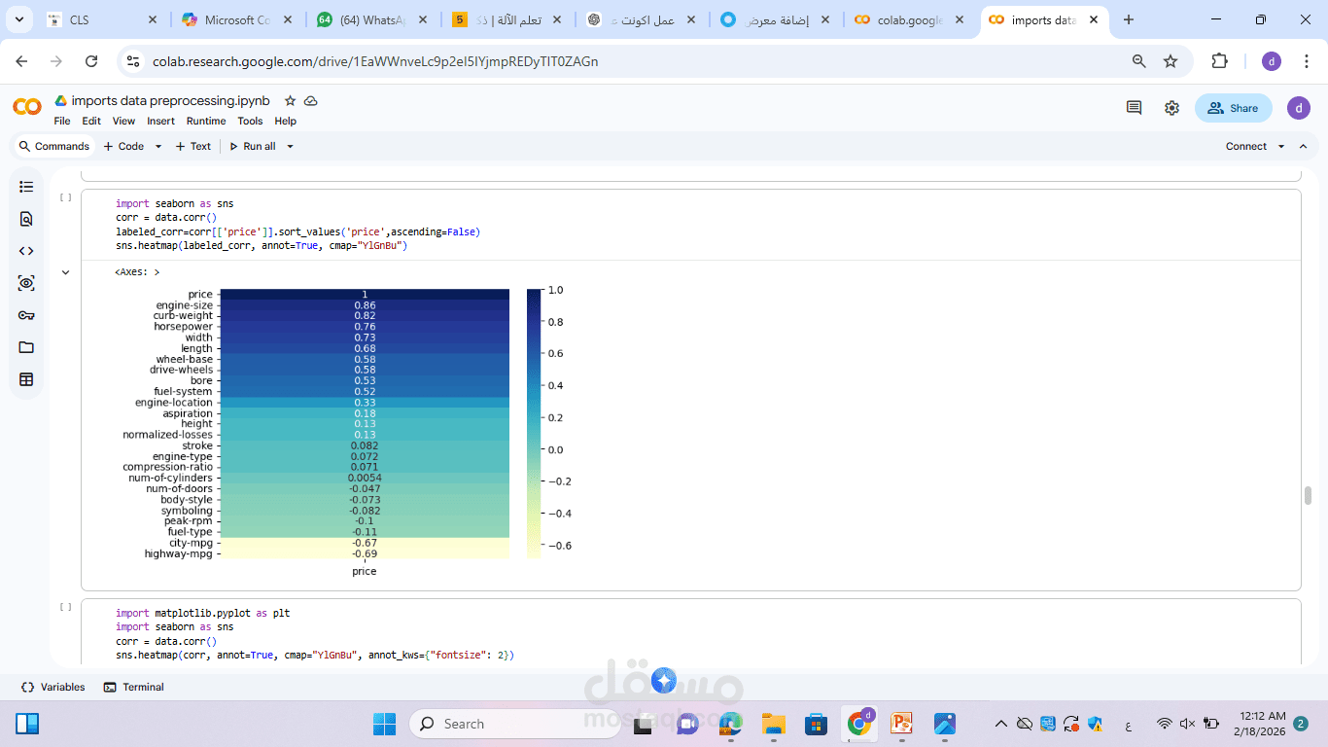Open the Terminal panel
Viewport: 1328px width, 747px height.
[134, 687]
